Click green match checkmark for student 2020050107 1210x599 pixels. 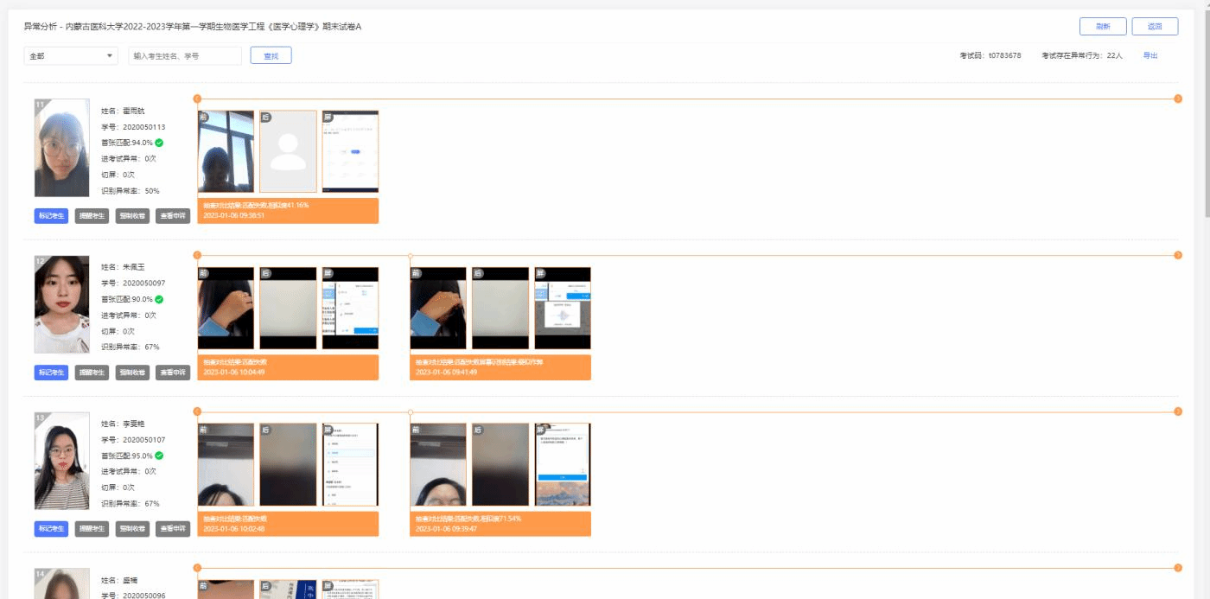click(159, 456)
